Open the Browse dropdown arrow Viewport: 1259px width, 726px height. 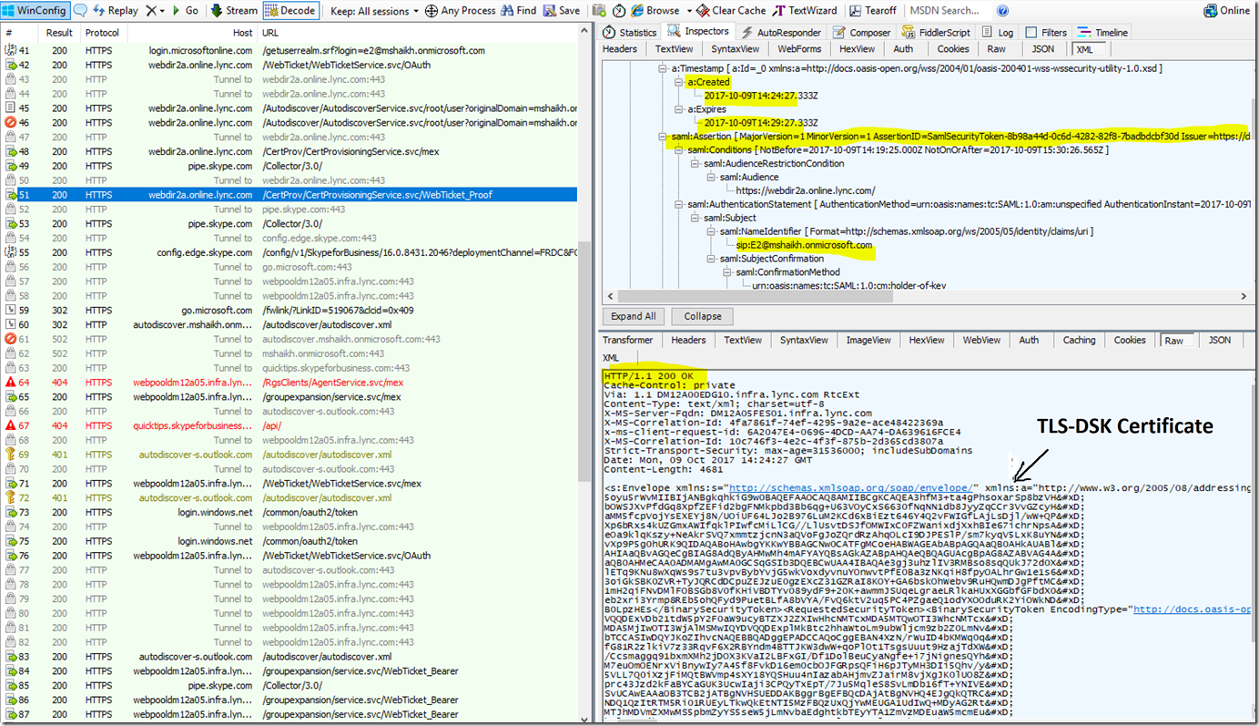tap(688, 10)
